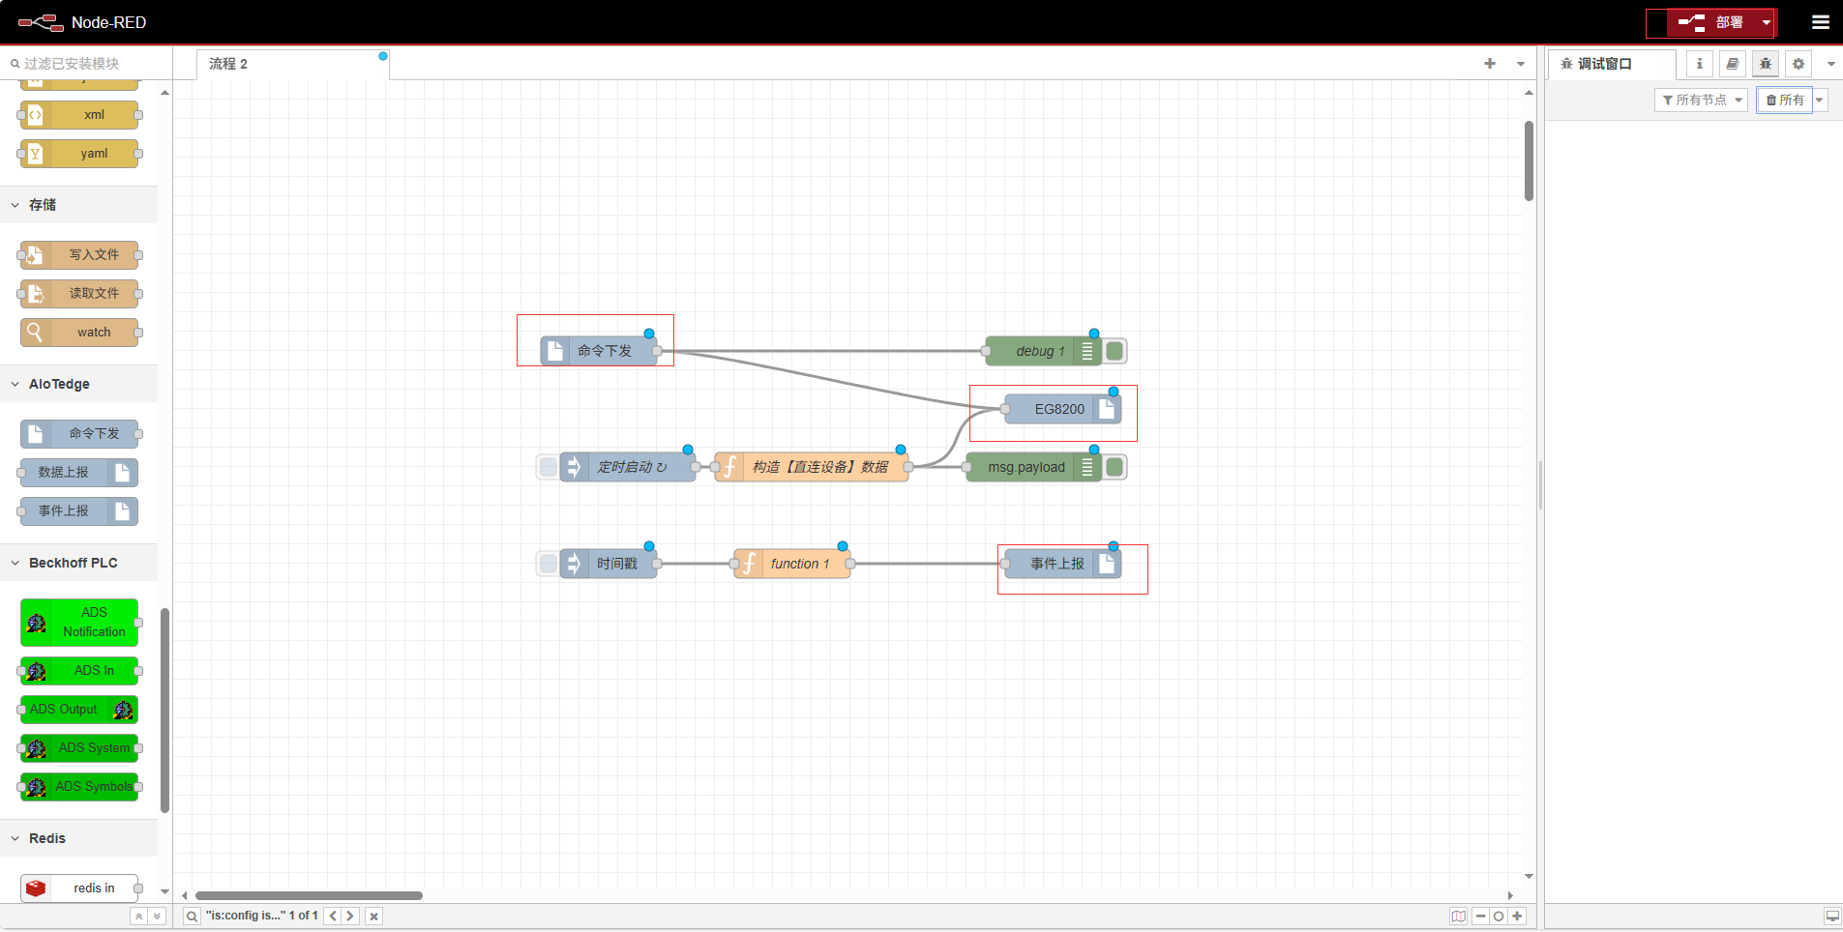Open the sidebar info tab icon

[1699, 64]
